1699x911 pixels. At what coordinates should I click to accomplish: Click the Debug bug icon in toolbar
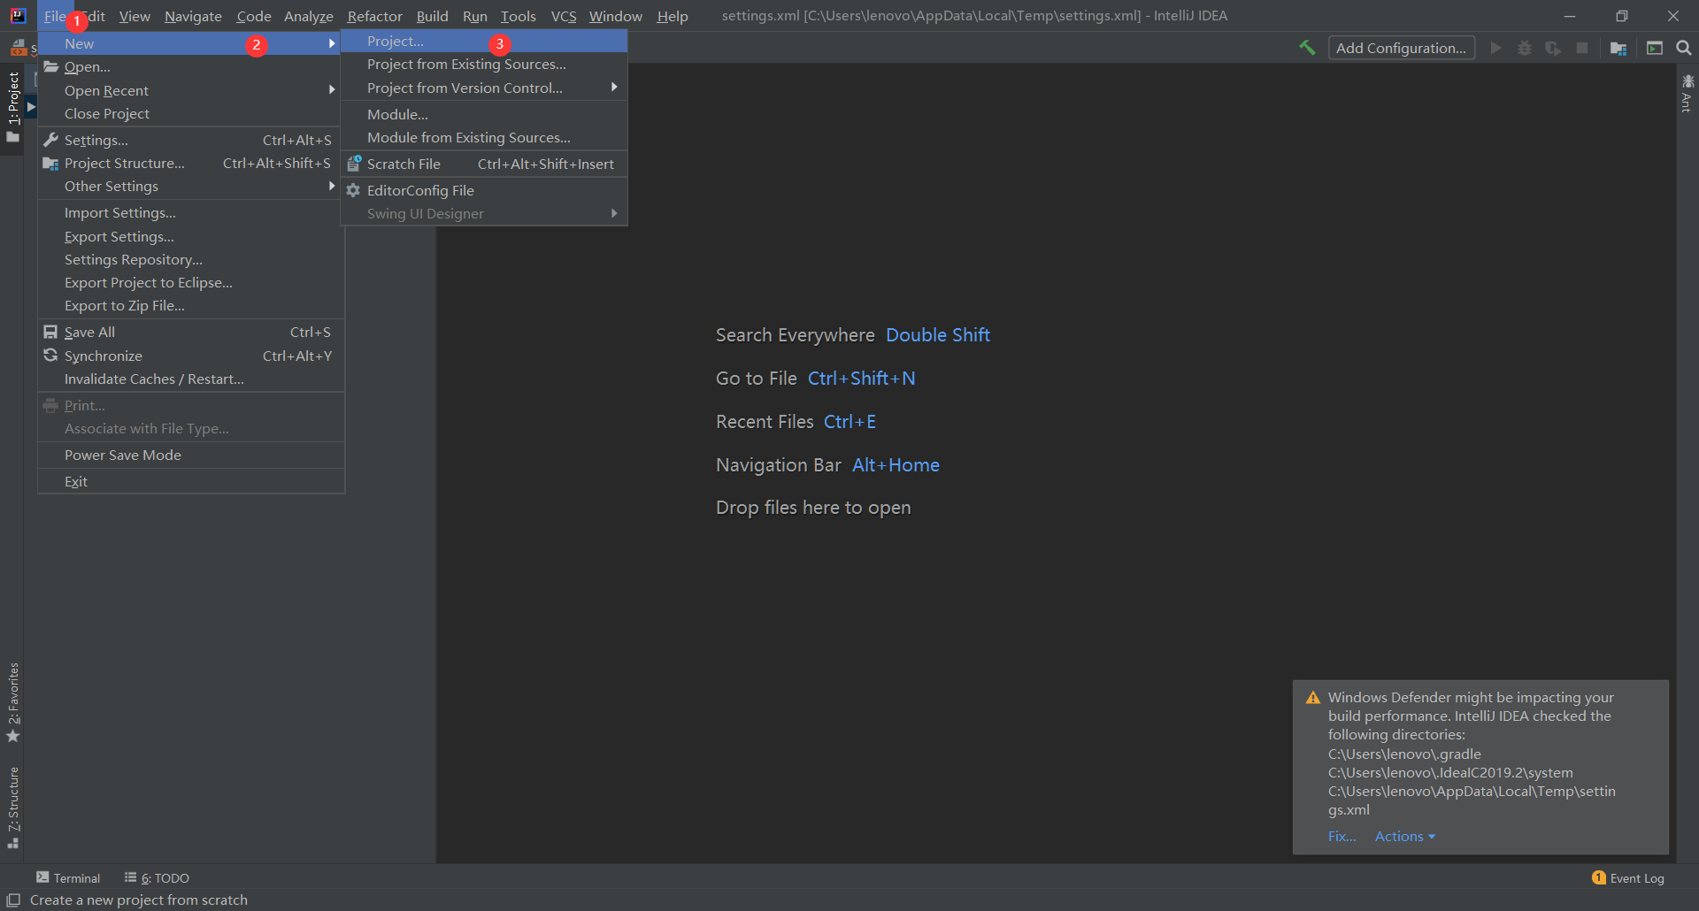[x=1524, y=48]
